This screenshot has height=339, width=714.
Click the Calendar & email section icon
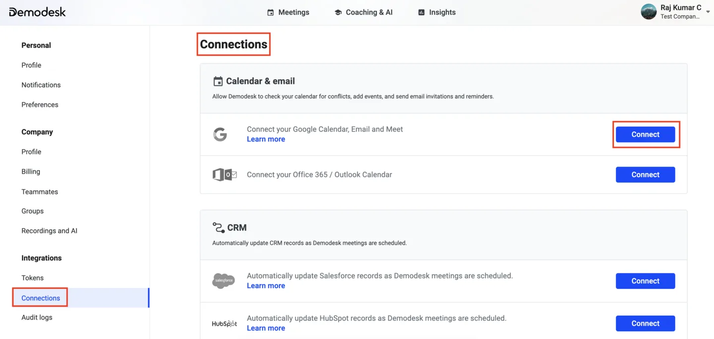(218, 81)
